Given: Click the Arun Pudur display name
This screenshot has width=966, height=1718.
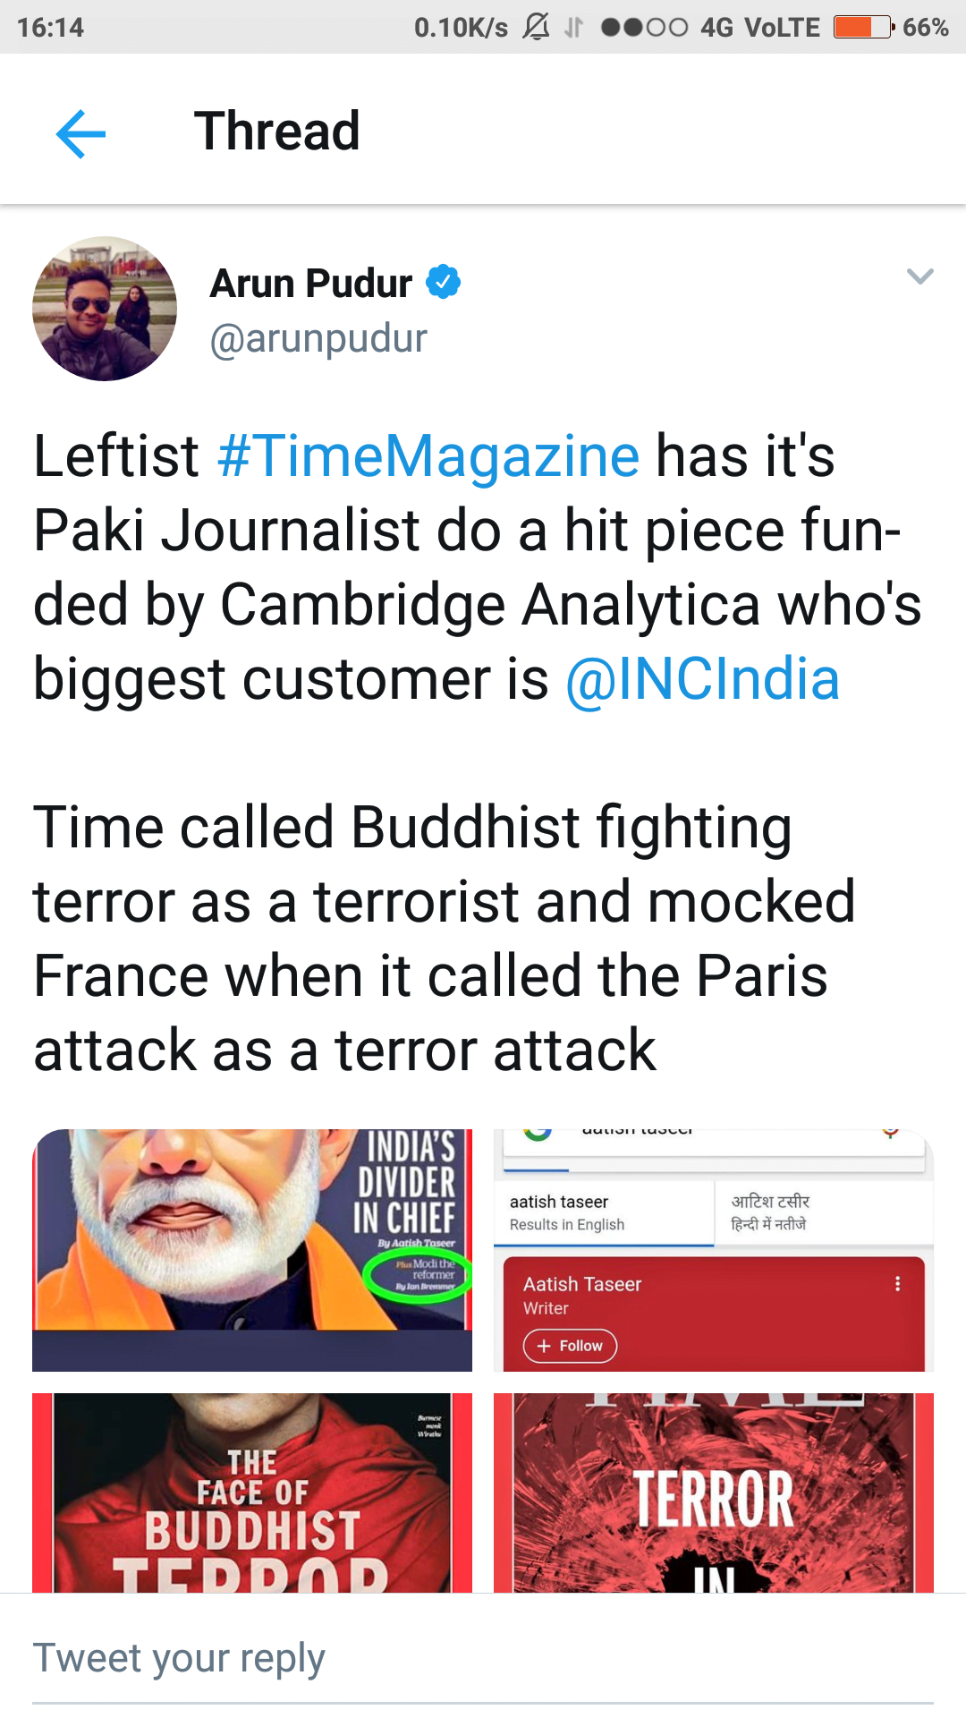Looking at the screenshot, I should click(310, 283).
